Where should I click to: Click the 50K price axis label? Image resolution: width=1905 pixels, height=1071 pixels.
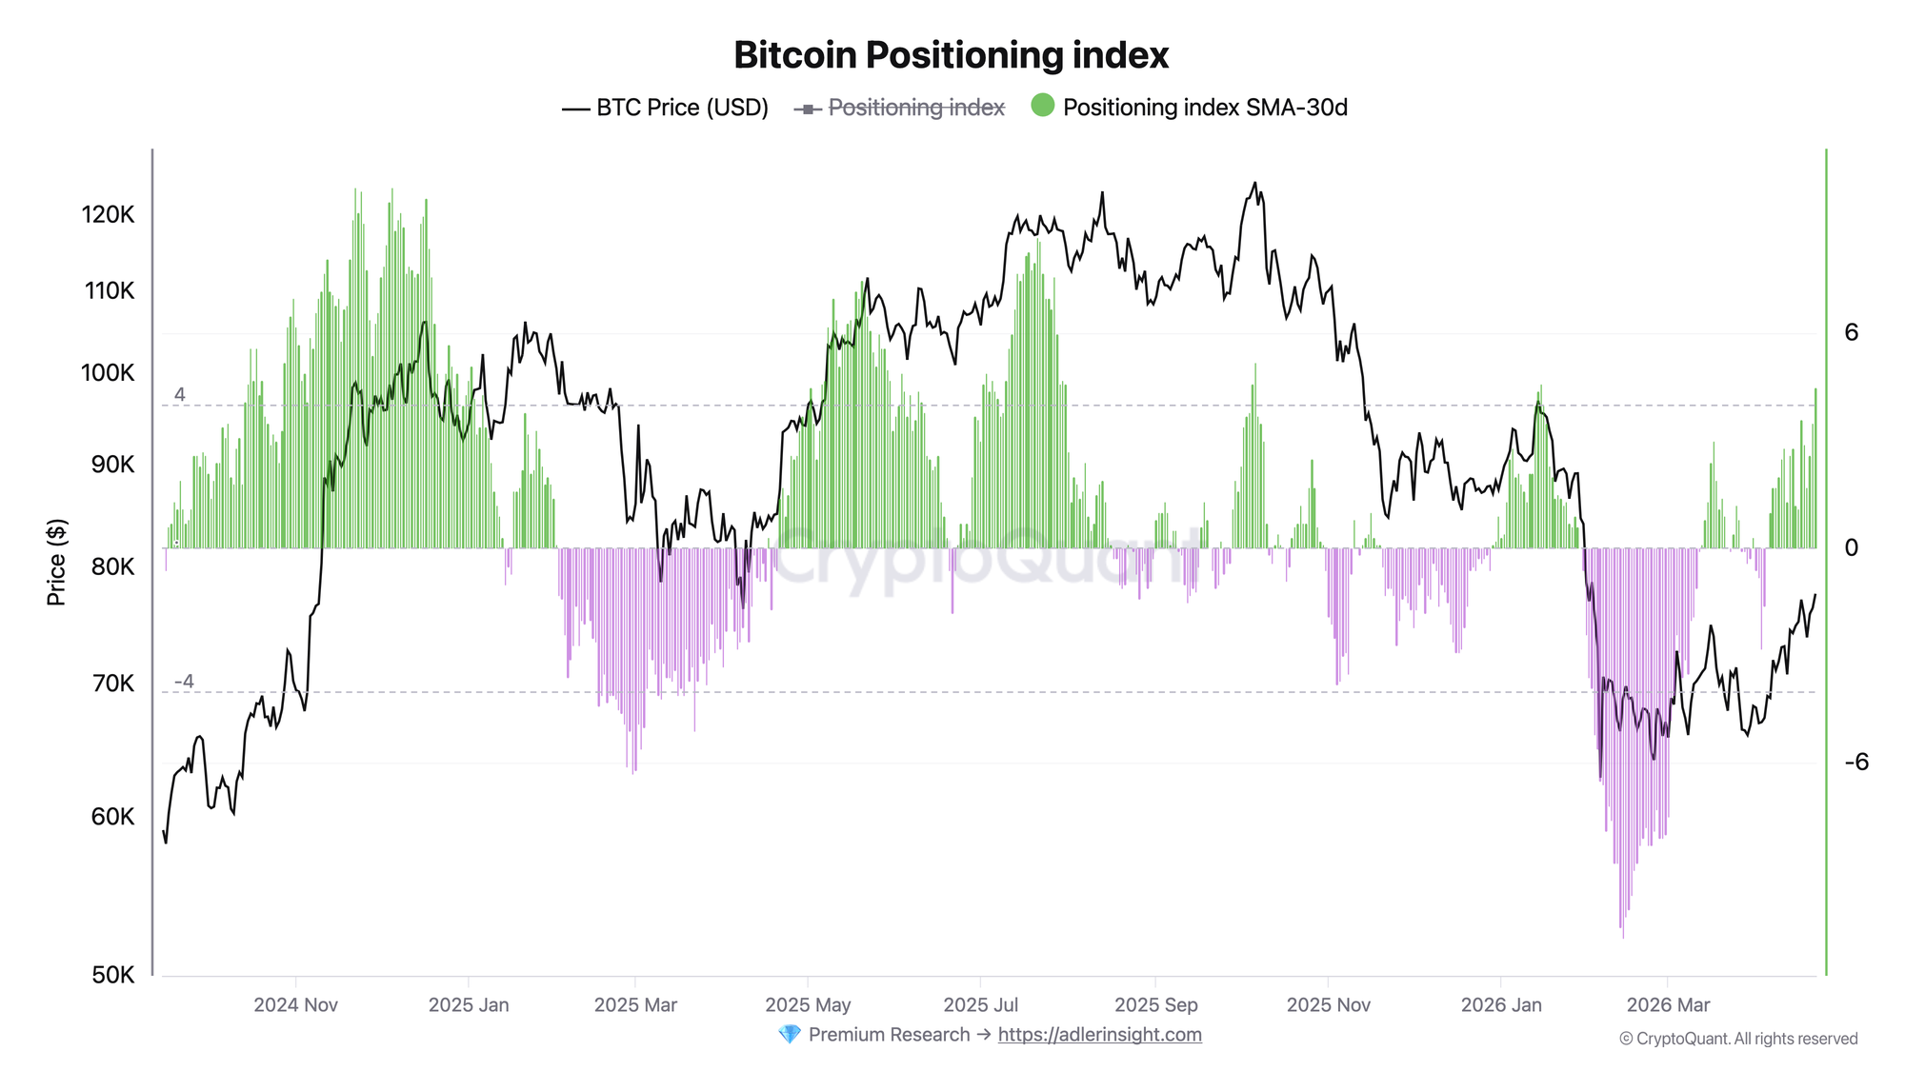point(113,975)
